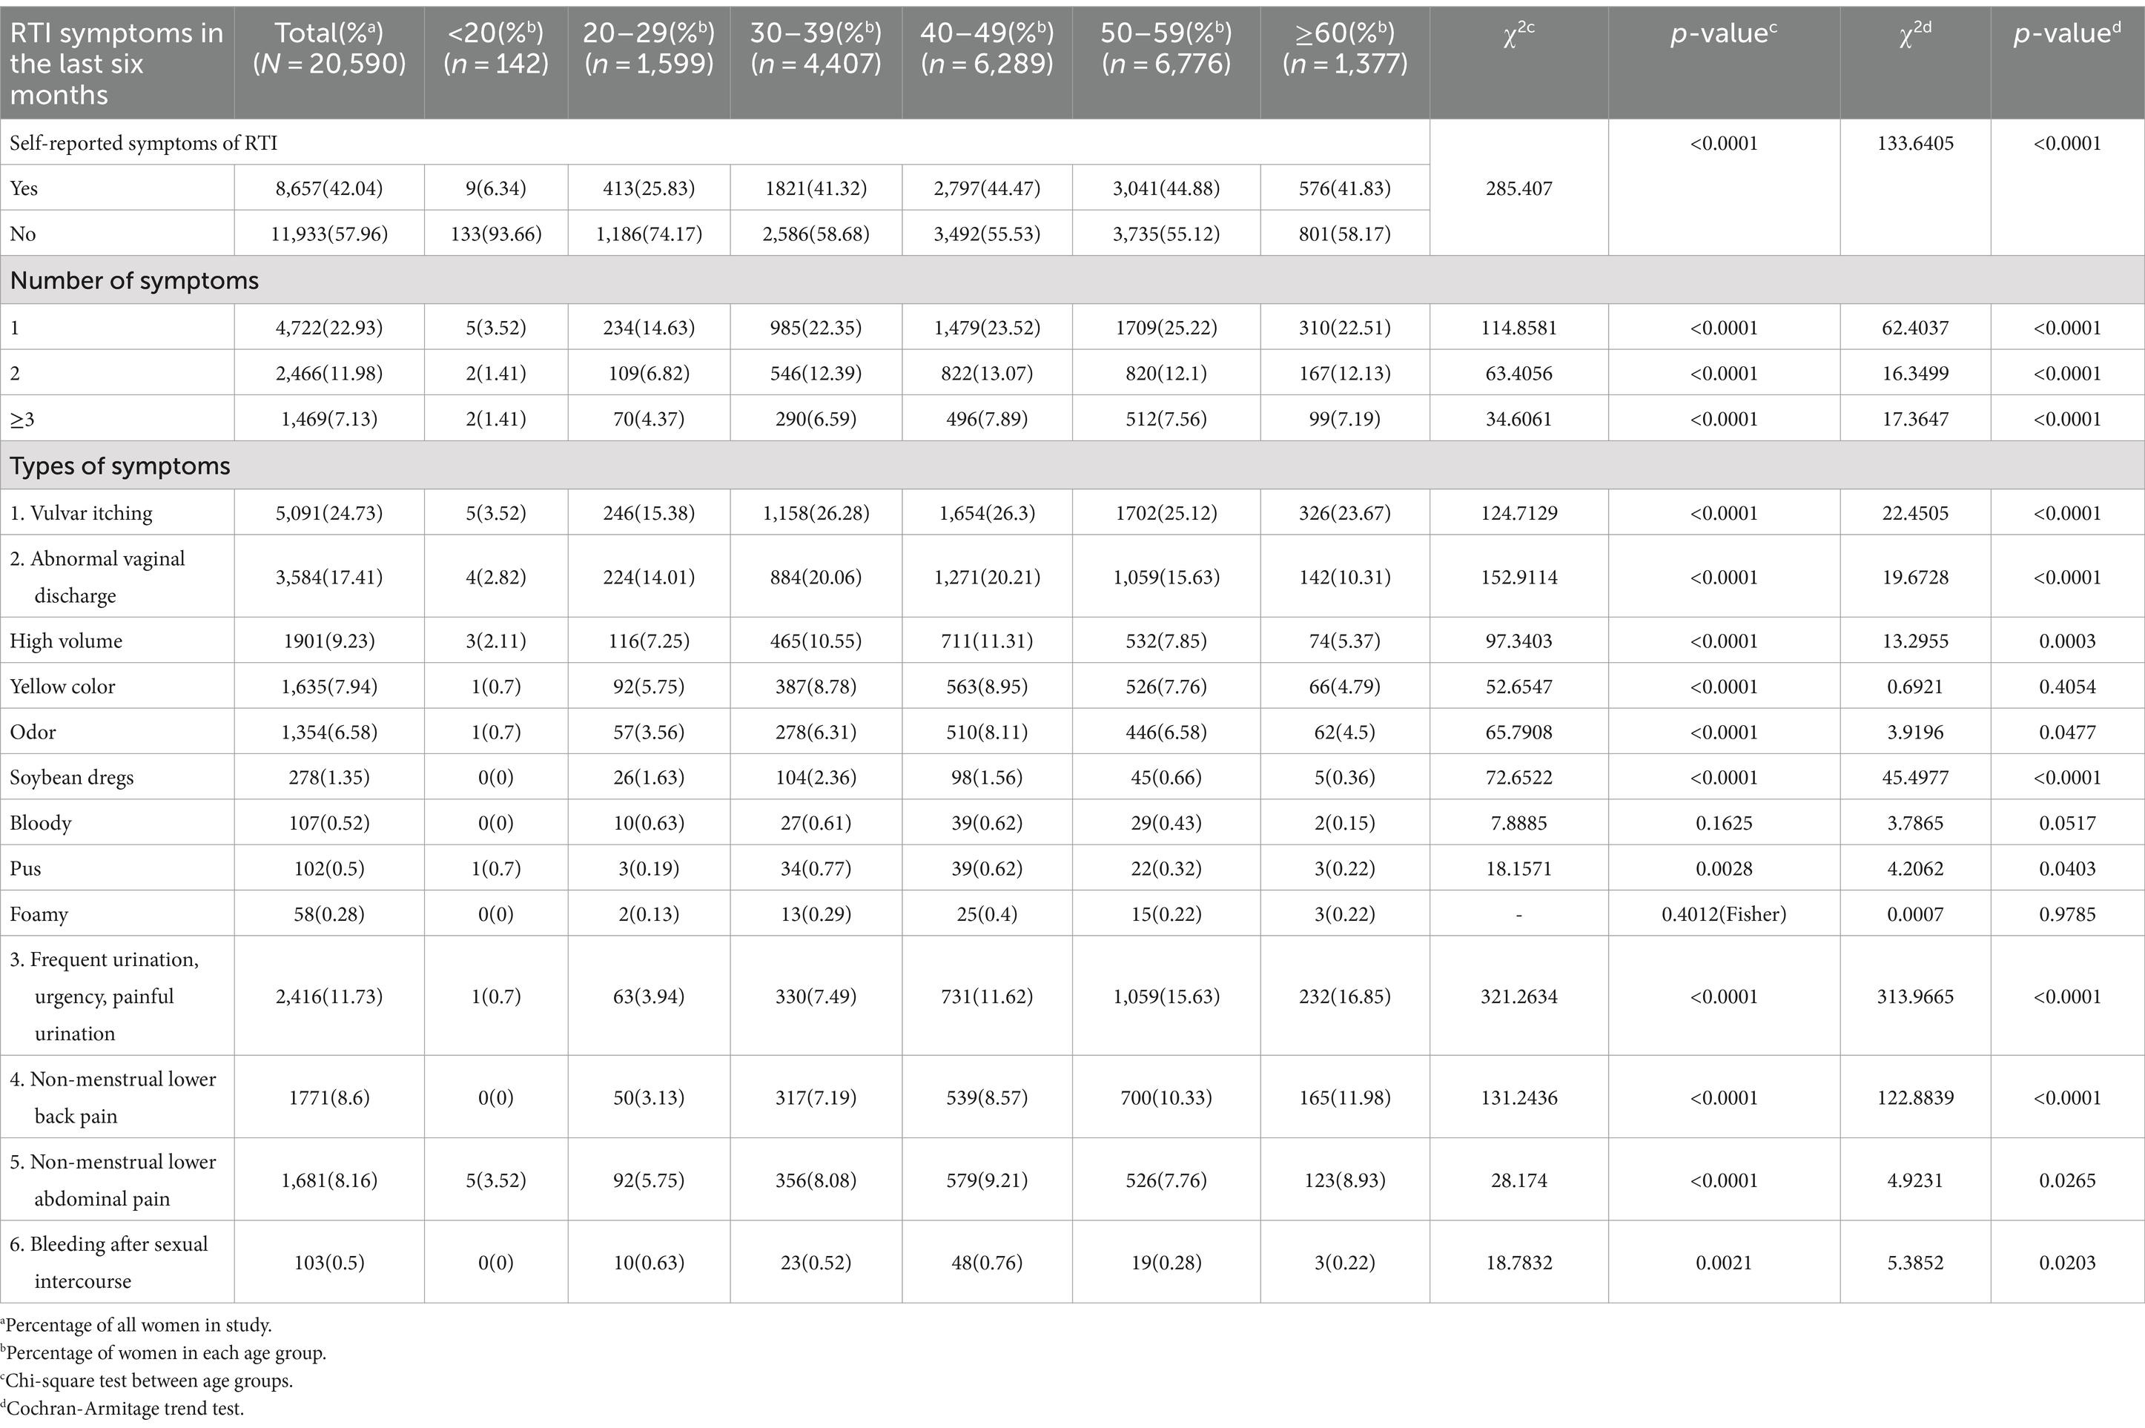Select the cell '1,186(74.17)'
The height and width of the screenshot is (1428, 2145).
coord(650,234)
